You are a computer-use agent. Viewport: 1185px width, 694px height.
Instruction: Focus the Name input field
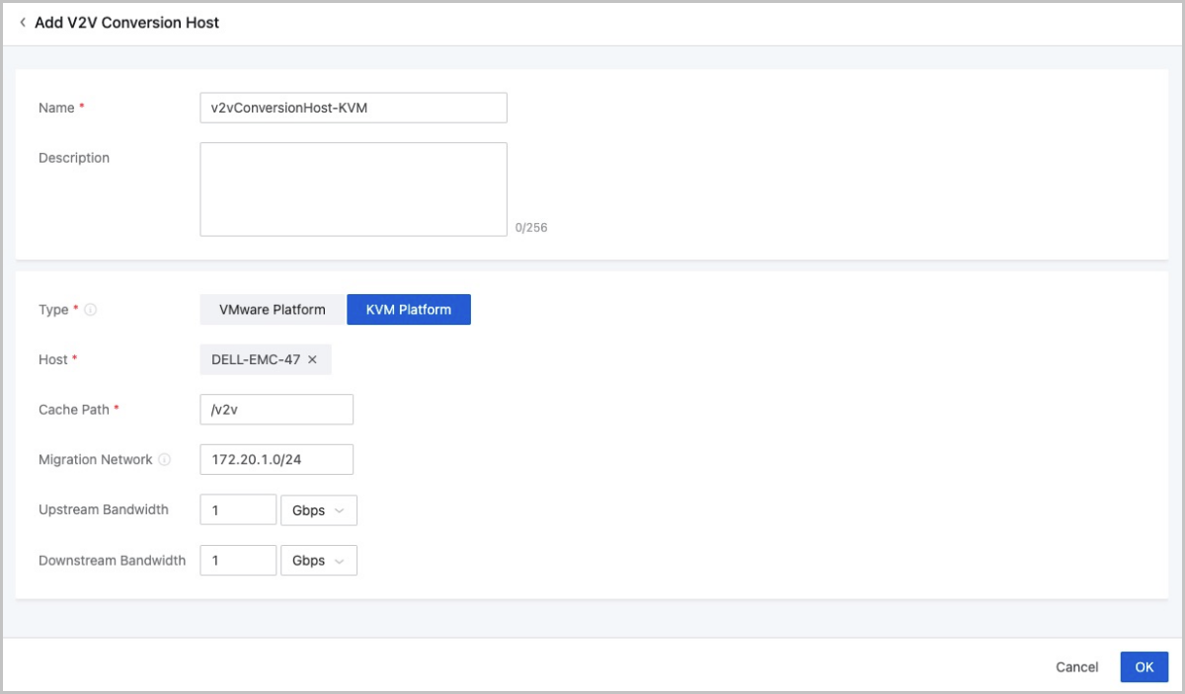click(x=353, y=108)
